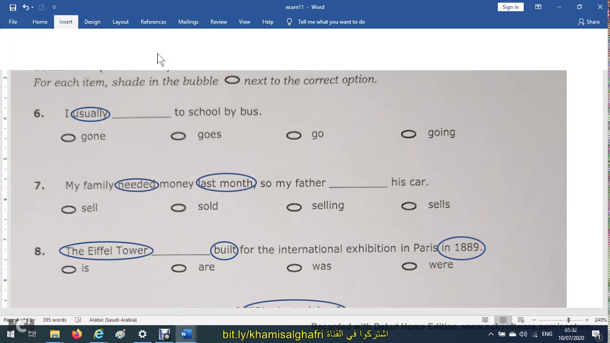Screen dimensions: 610x343
Task: Click the Tell me lightbulb icon
Action: click(x=289, y=22)
